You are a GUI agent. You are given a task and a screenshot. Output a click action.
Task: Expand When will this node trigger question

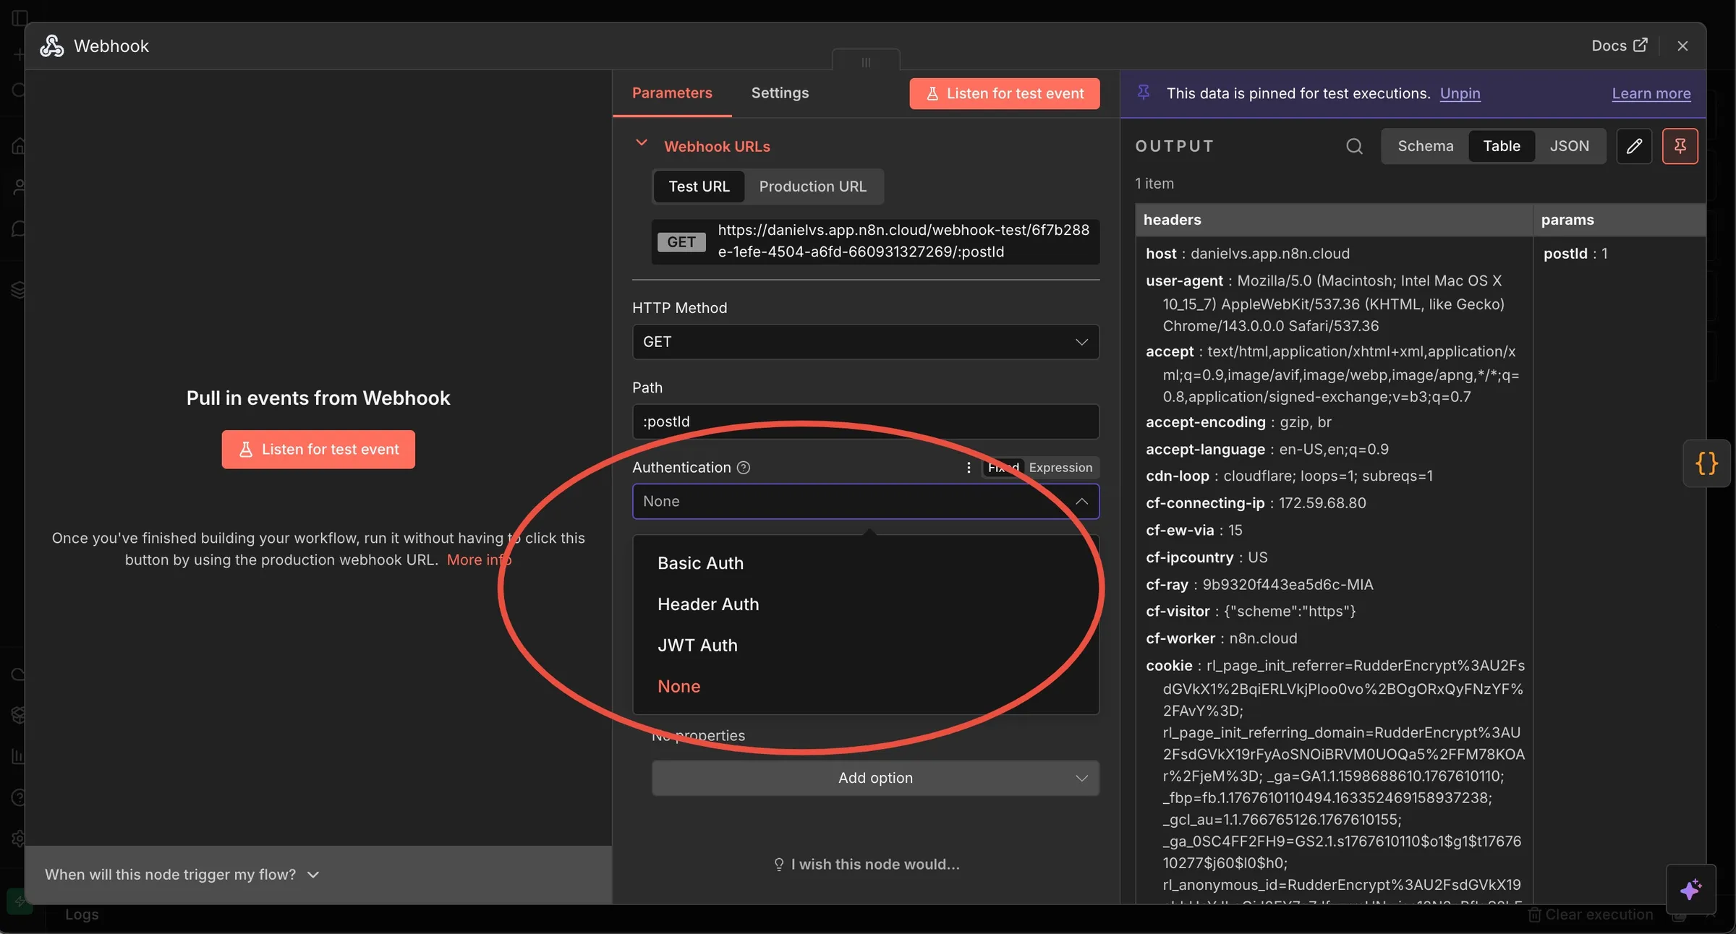182,874
